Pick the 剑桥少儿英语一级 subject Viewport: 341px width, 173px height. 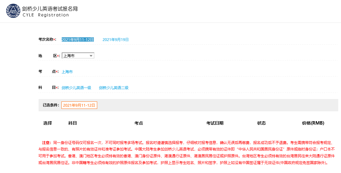(x=76, y=88)
